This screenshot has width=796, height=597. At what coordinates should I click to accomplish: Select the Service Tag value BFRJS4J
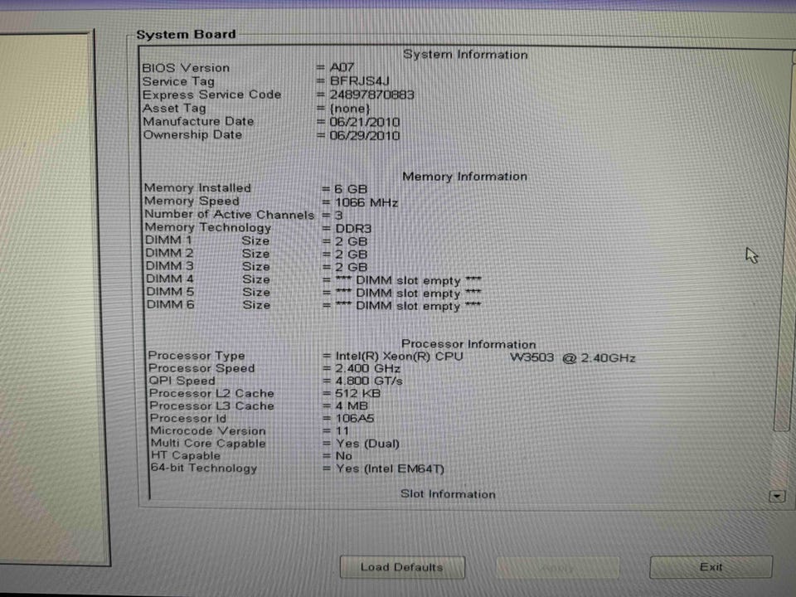(359, 81)
